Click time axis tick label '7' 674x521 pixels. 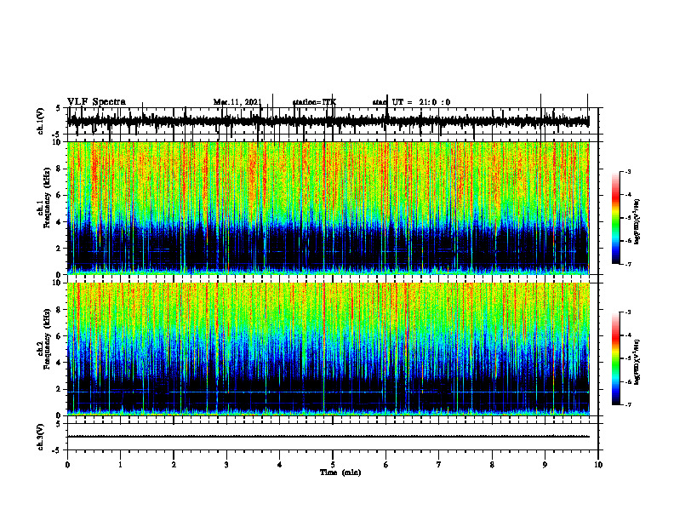click(x=439, y=465)
